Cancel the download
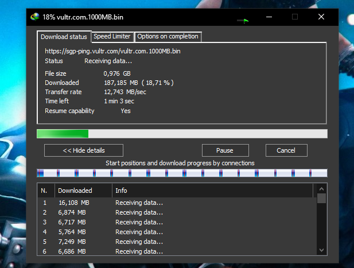Viewport: 354px width, 268px height. 286,150
